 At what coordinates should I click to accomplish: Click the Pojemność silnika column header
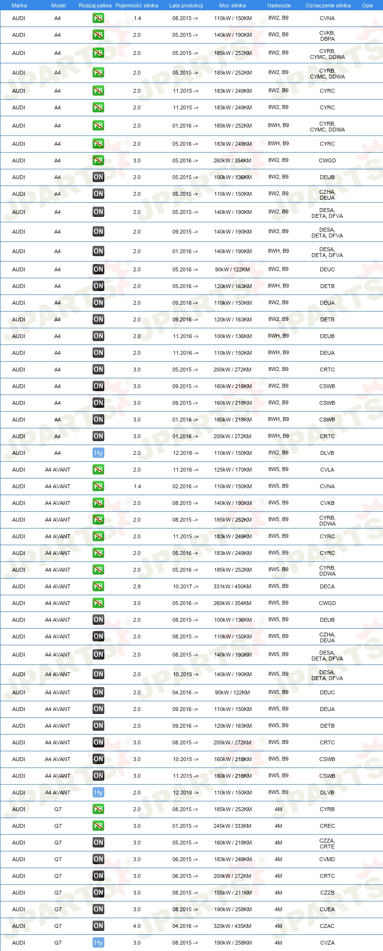coord(137,5)
